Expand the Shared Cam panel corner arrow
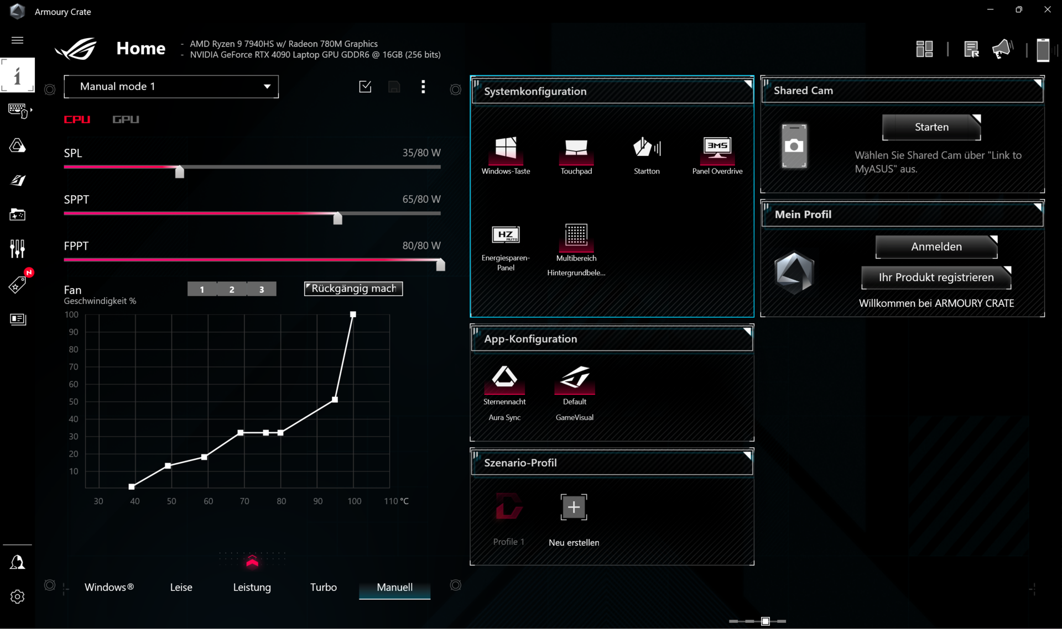1062x629 pixels. click(x=1038, y=83)
